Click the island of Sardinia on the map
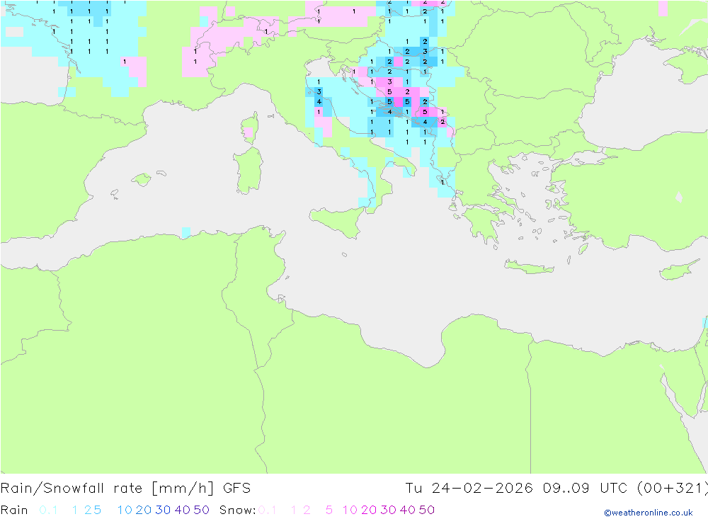The height and width of the screenshot is (519, 708). click(x=249, y=171)
